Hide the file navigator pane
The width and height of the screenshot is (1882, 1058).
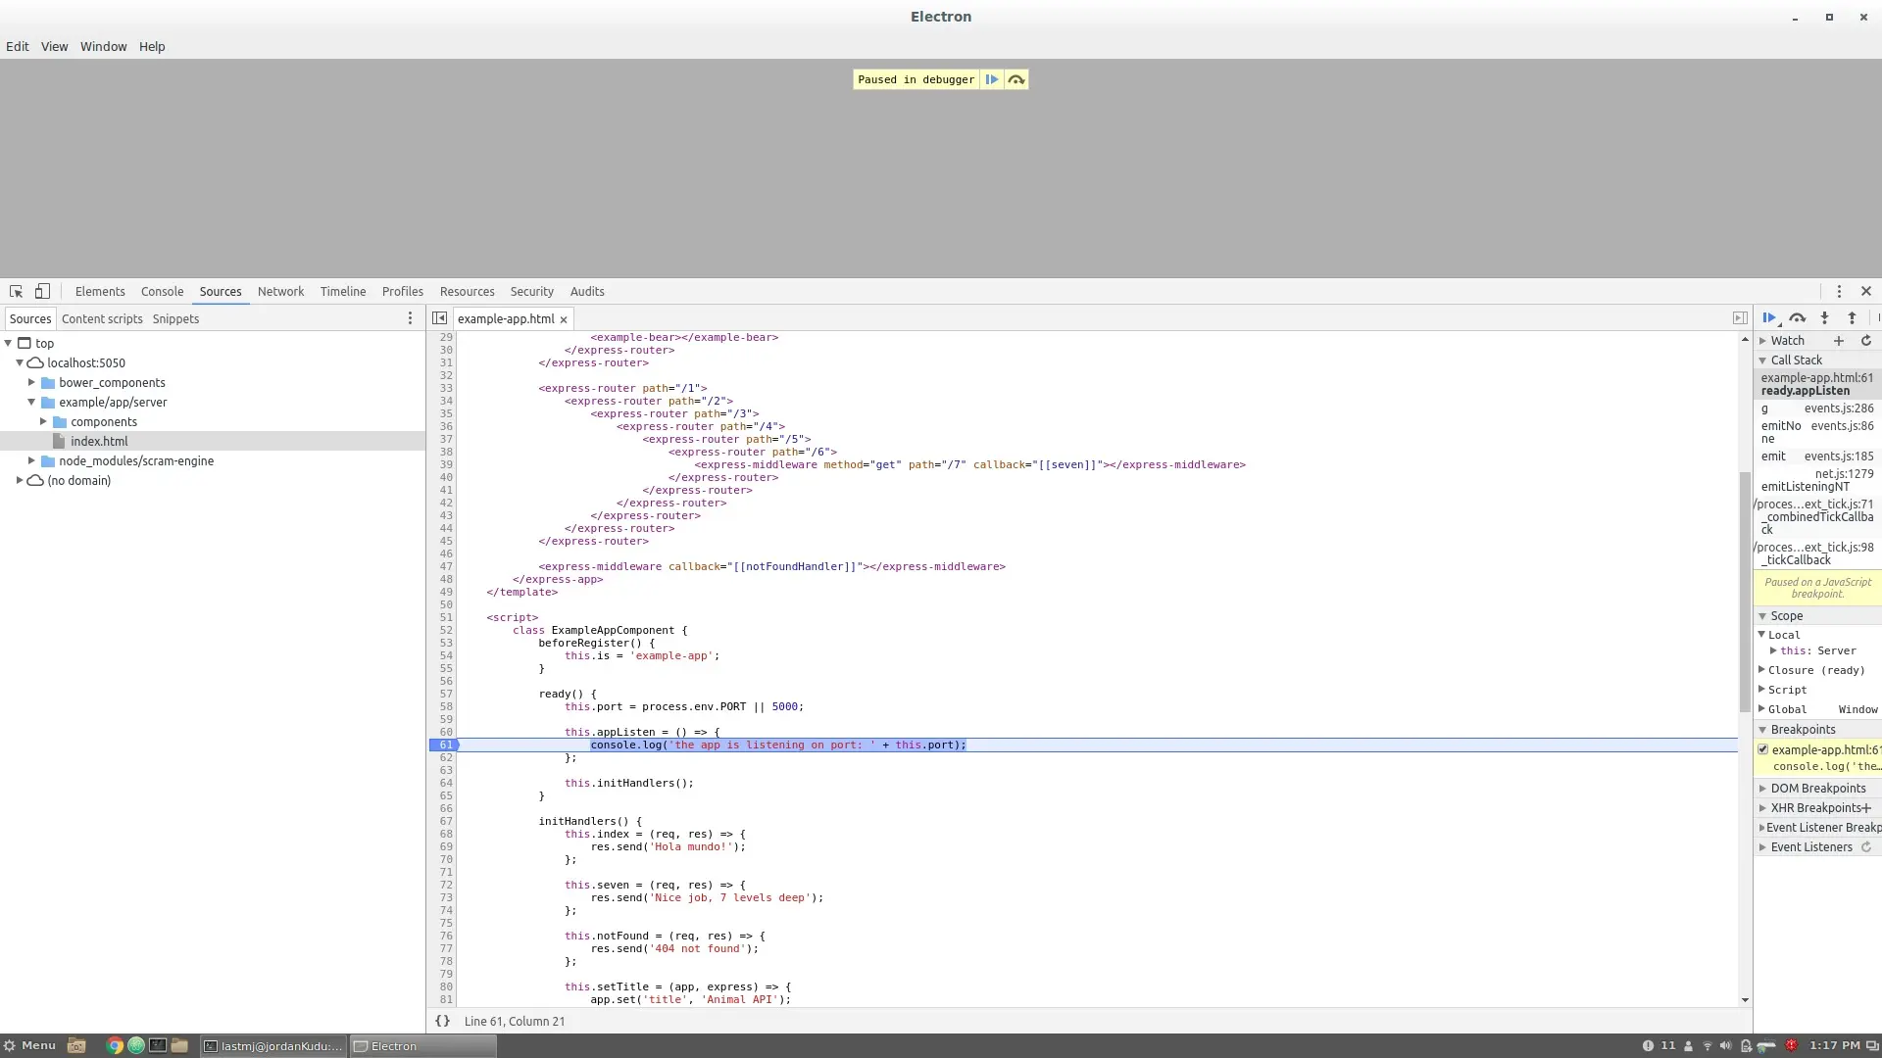[x=439, y=318]
